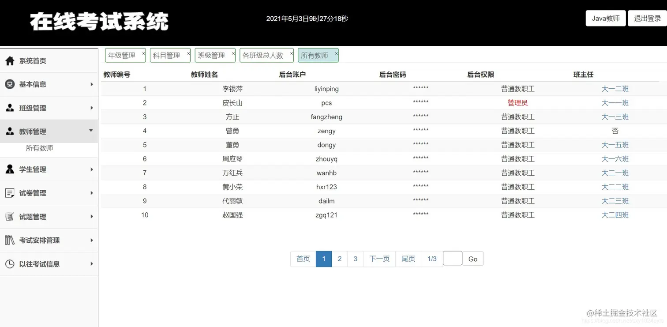Focus the page number input box

pos(453,258)
